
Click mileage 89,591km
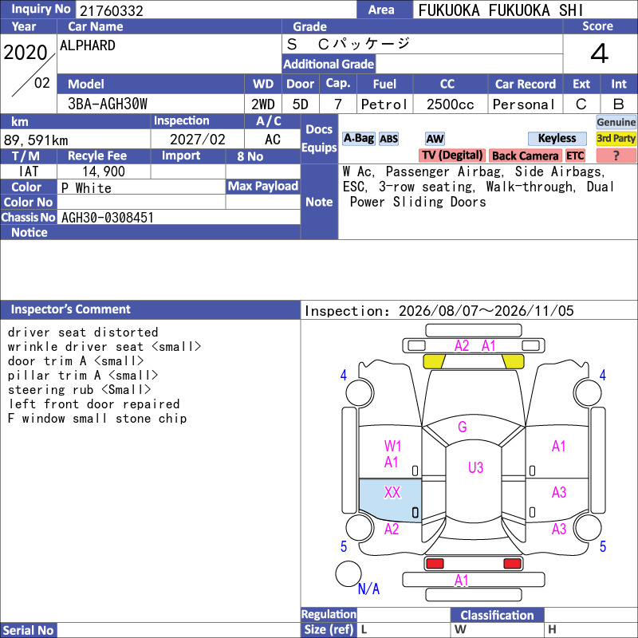(x=36, y=140)
